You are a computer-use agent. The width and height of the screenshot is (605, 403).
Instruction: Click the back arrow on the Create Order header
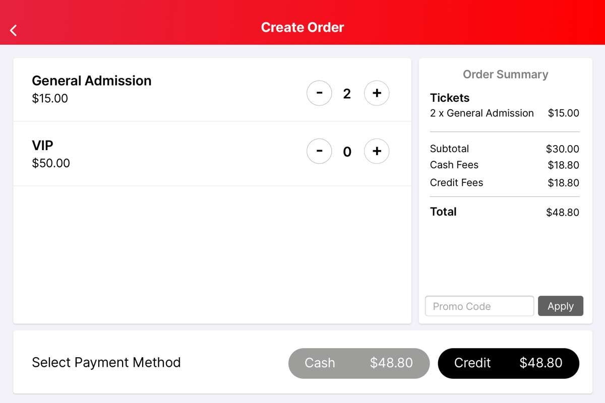[x=13, y=30]
